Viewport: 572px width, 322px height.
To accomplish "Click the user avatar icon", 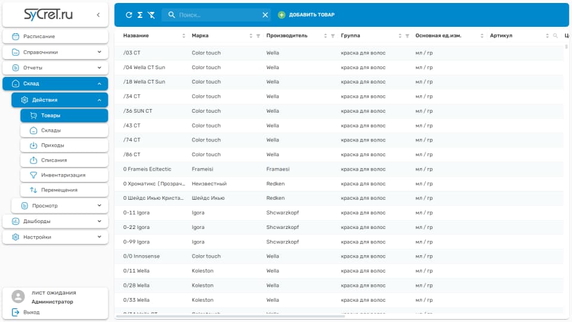I will [18, 296].
